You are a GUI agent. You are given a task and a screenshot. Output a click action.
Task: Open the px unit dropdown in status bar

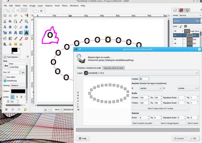coord(47,110)
